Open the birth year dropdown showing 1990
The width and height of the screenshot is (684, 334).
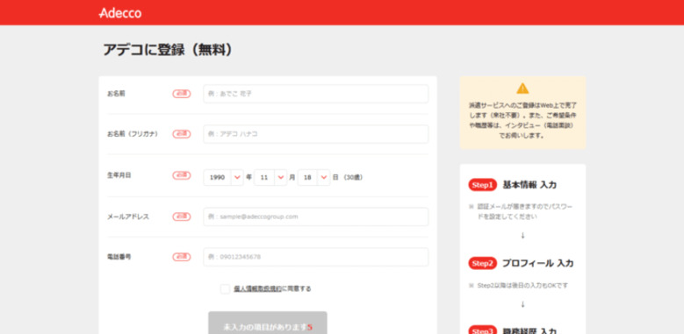click(x=223, y=177)
